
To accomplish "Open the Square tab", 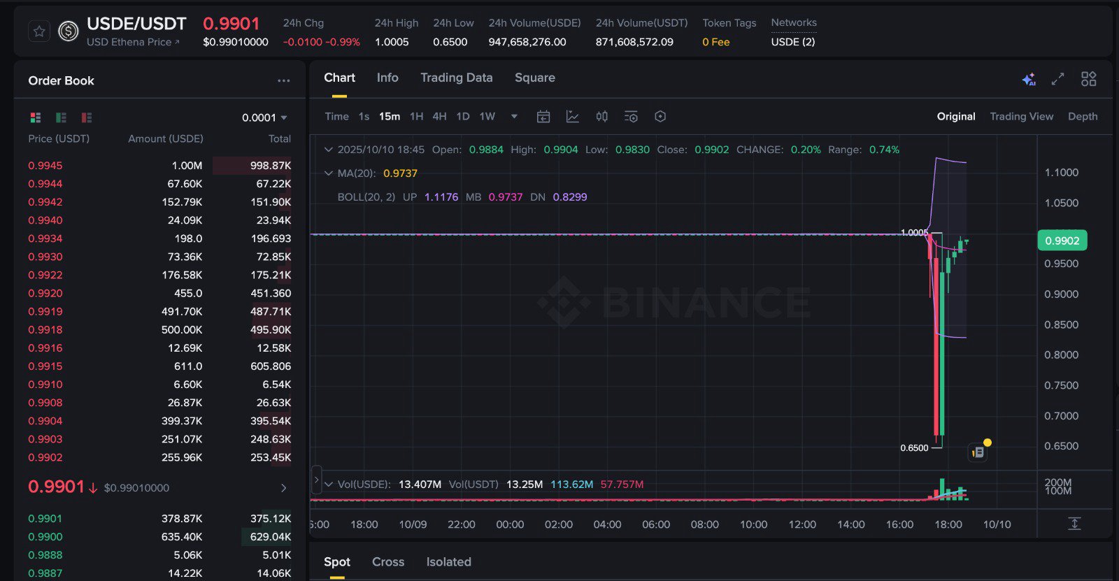I will (535, 78).
